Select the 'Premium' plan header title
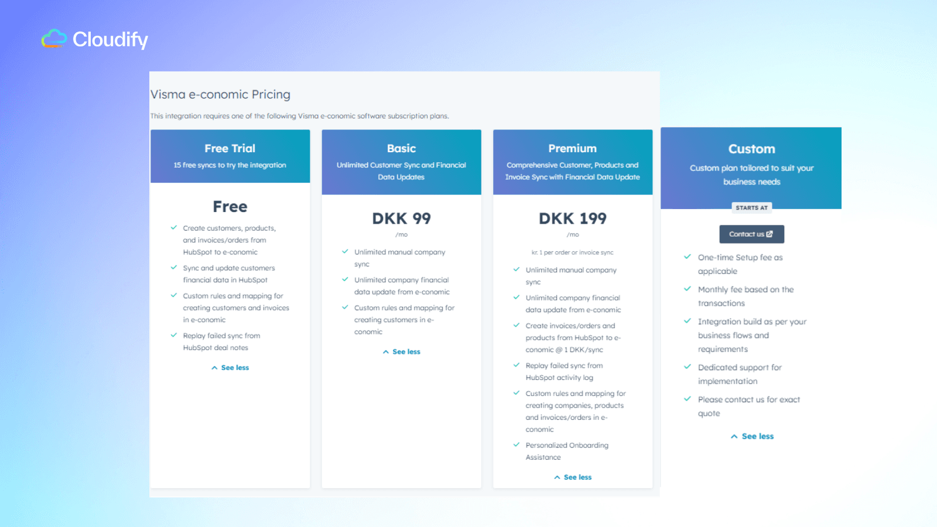Viewport: 937px width, 527px height. click(x=573, y=149)
